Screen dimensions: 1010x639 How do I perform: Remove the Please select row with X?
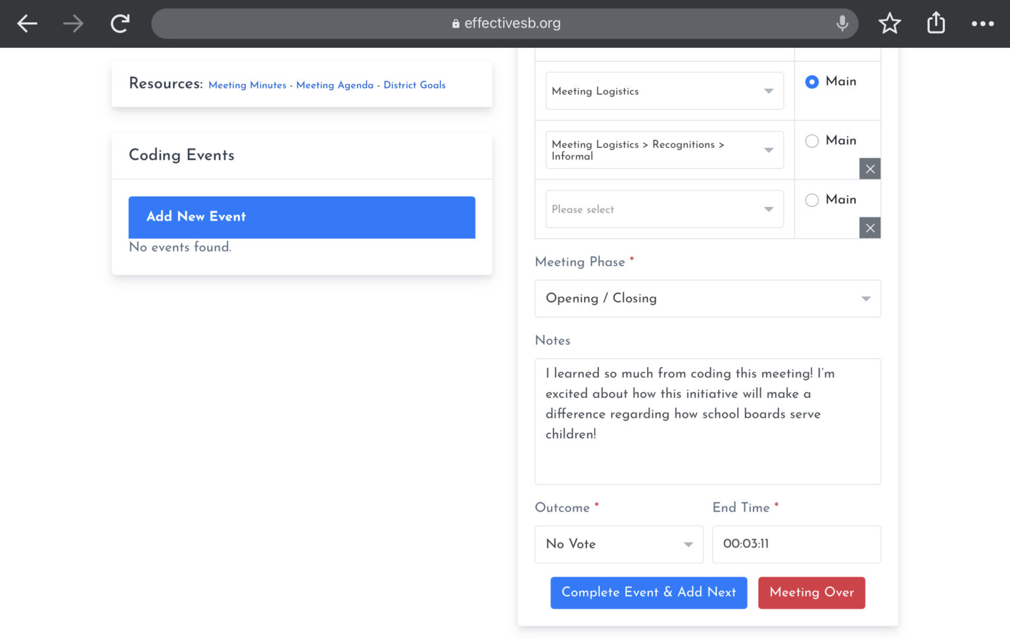(870, 228)
